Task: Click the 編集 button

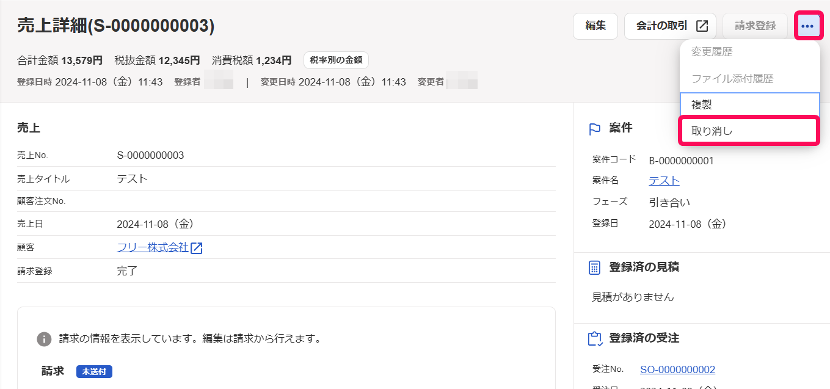Action: tap(595, 26)
